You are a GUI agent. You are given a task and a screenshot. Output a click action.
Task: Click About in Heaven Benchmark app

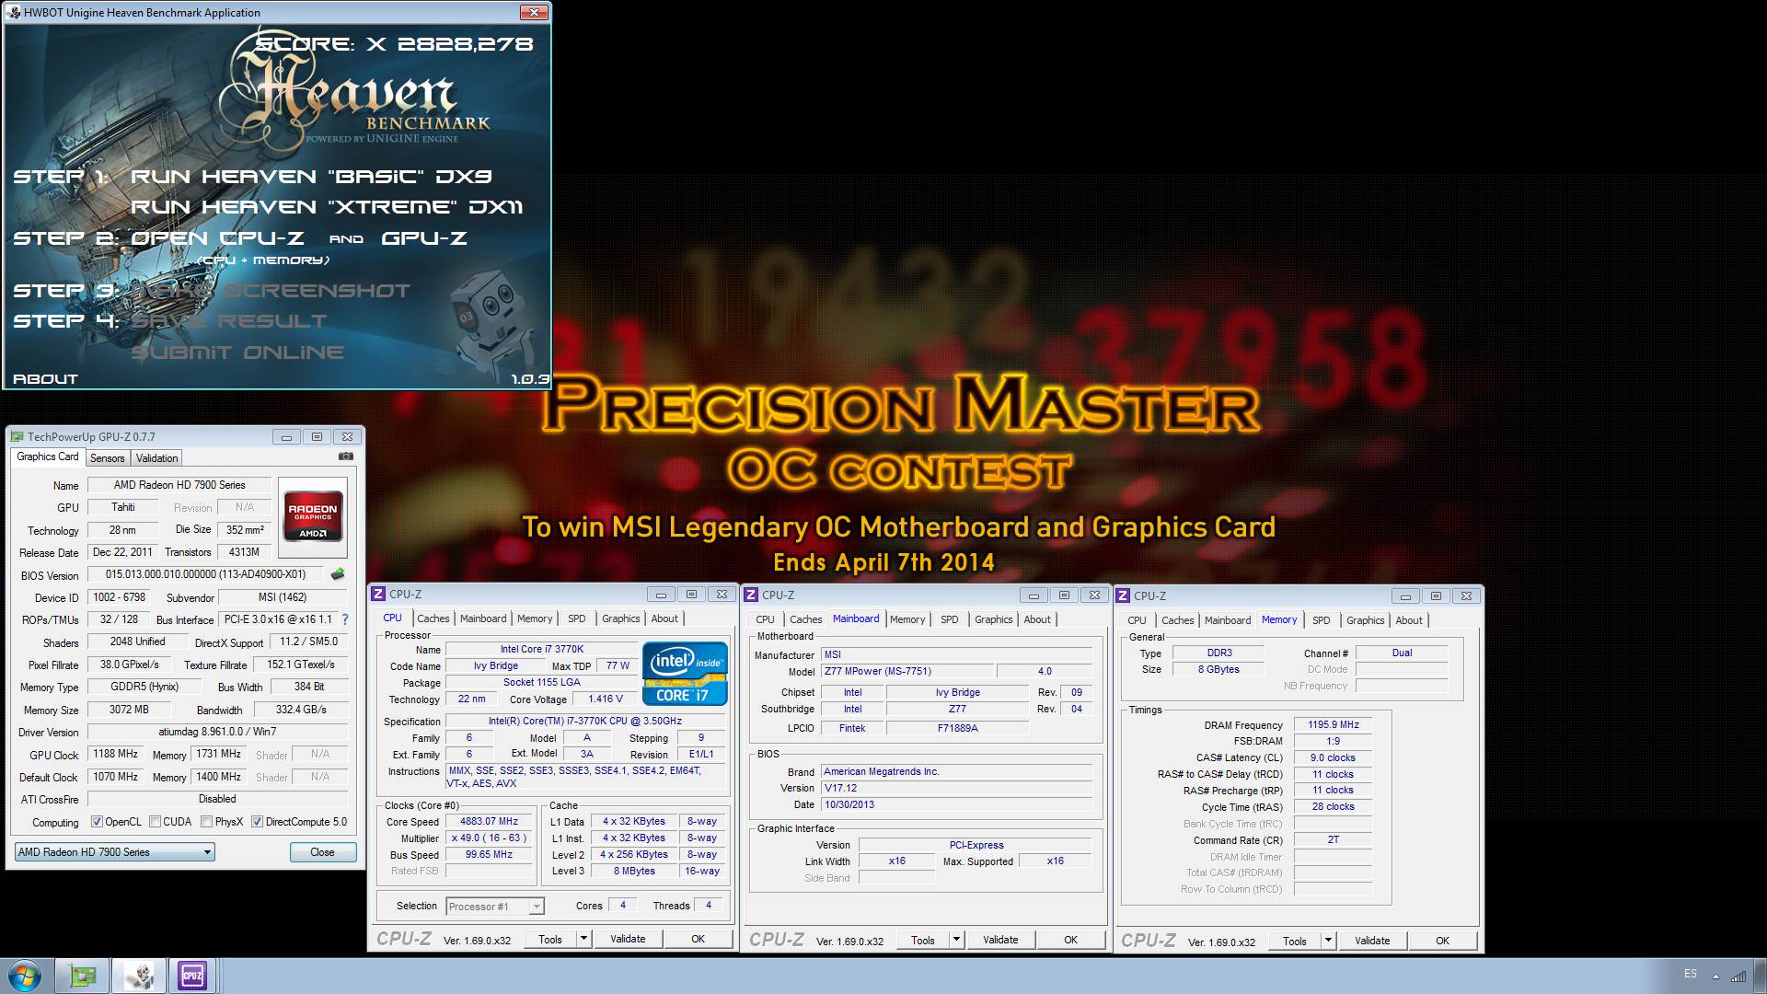(x=45, y=379)
